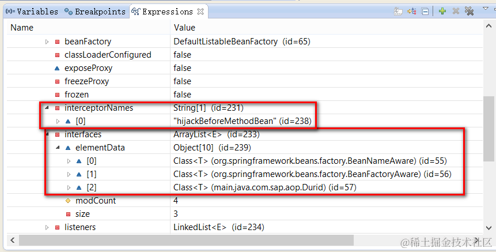496x252 pixels.
Task: Click horizontal scrollbar left arrow
Action: (x=12, y=240)
